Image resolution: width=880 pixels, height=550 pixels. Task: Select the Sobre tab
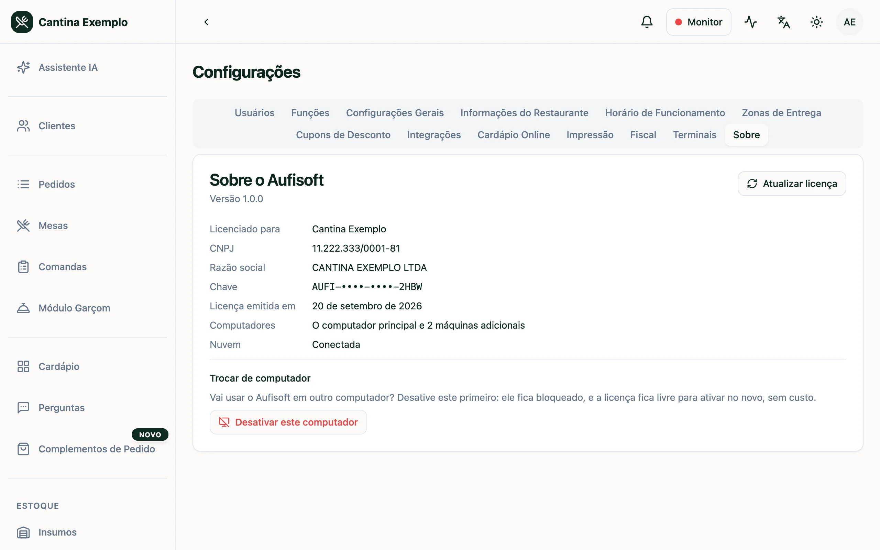pos(746,135)
